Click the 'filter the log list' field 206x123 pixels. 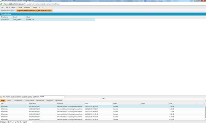[19, 122]
